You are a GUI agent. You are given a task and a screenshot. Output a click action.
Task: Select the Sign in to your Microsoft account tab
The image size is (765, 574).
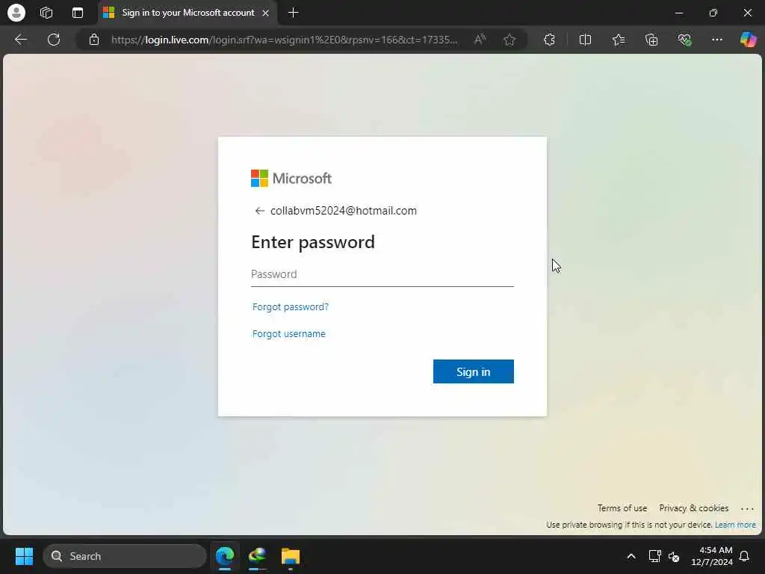188,13
